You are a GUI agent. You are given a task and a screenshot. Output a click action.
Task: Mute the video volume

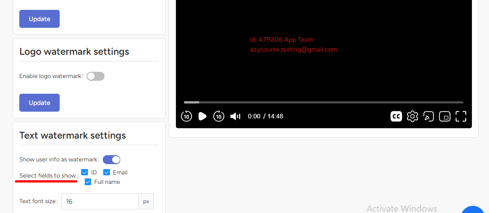coord(235,116)
